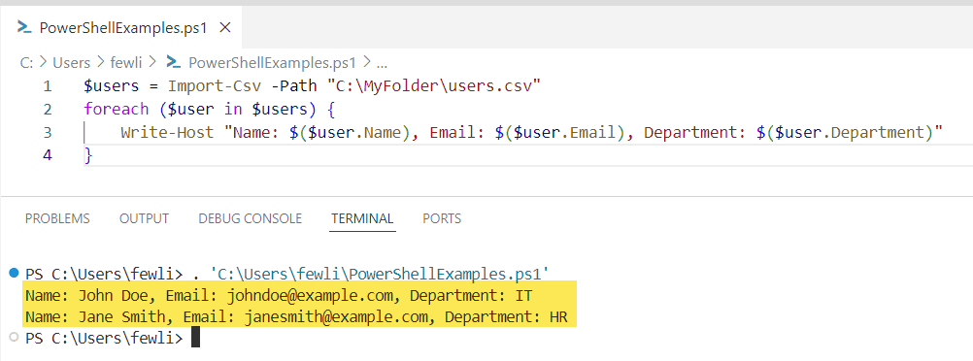Screen dimensions: 973x361
Task: Open the PORTS panel tab
Action: 442,218
